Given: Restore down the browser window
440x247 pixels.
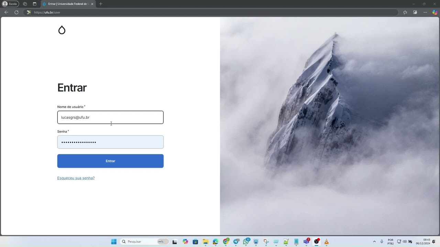Looking at the screenshot, I should tap(424, 4).
